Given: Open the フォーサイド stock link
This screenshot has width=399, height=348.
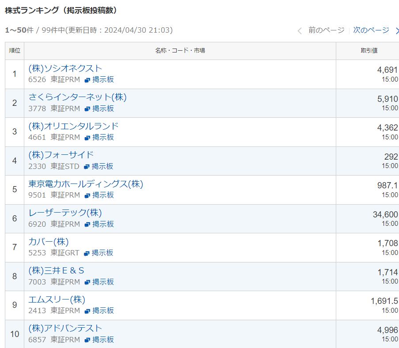Looking at the screenshot, I should point(61,155).
